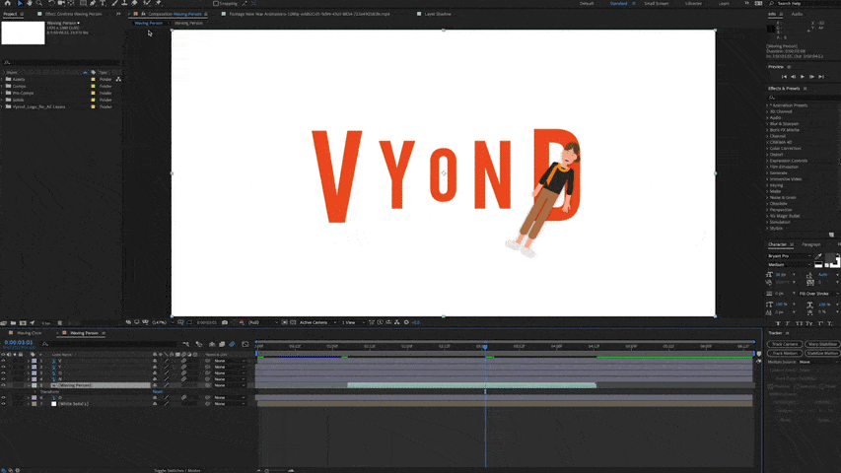This screenshot has height=473, width=841.
Task: Enable the Snapping checkbox
Action: pos(216,3)
